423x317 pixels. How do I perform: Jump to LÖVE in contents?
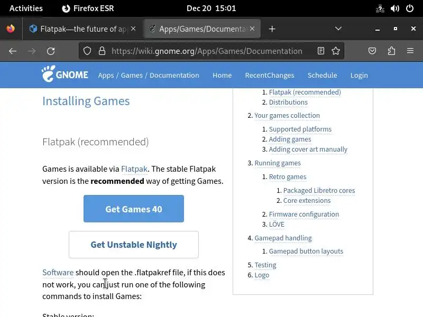pyautogui.click(x=277, y=224)
